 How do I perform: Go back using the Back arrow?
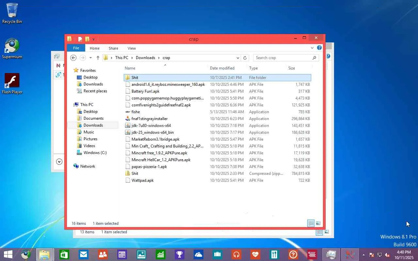(x=73, y=58)
